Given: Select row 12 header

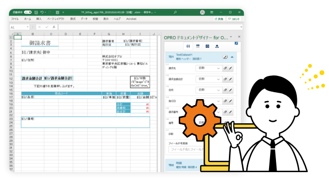Looking at the screenshot, I should 11,79.
